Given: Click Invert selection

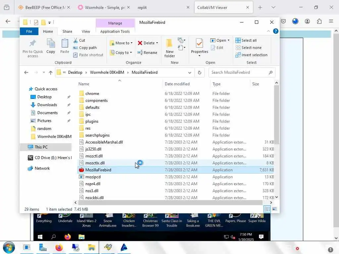Looking at the screenshot, I should coord(252,55).
